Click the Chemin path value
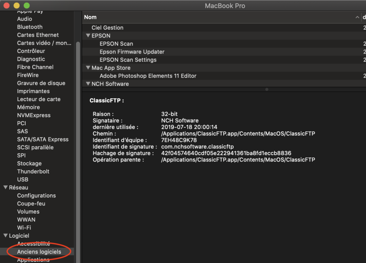Screen dimensions: 366x263 [x=238, y=134]
